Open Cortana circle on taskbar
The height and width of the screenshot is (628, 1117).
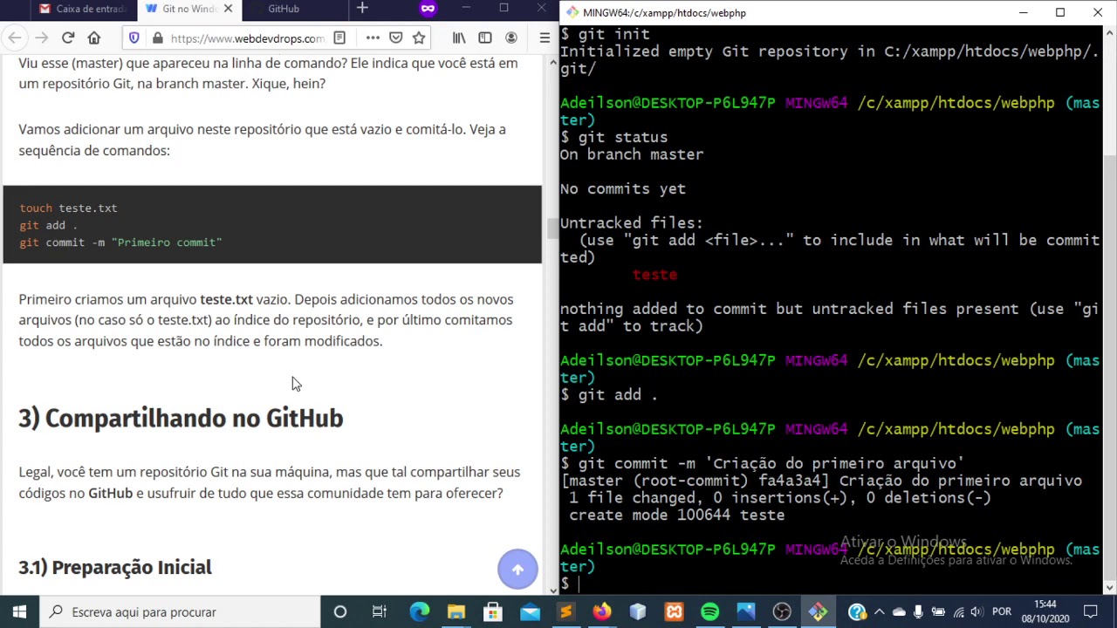click(x=340, y=612)
